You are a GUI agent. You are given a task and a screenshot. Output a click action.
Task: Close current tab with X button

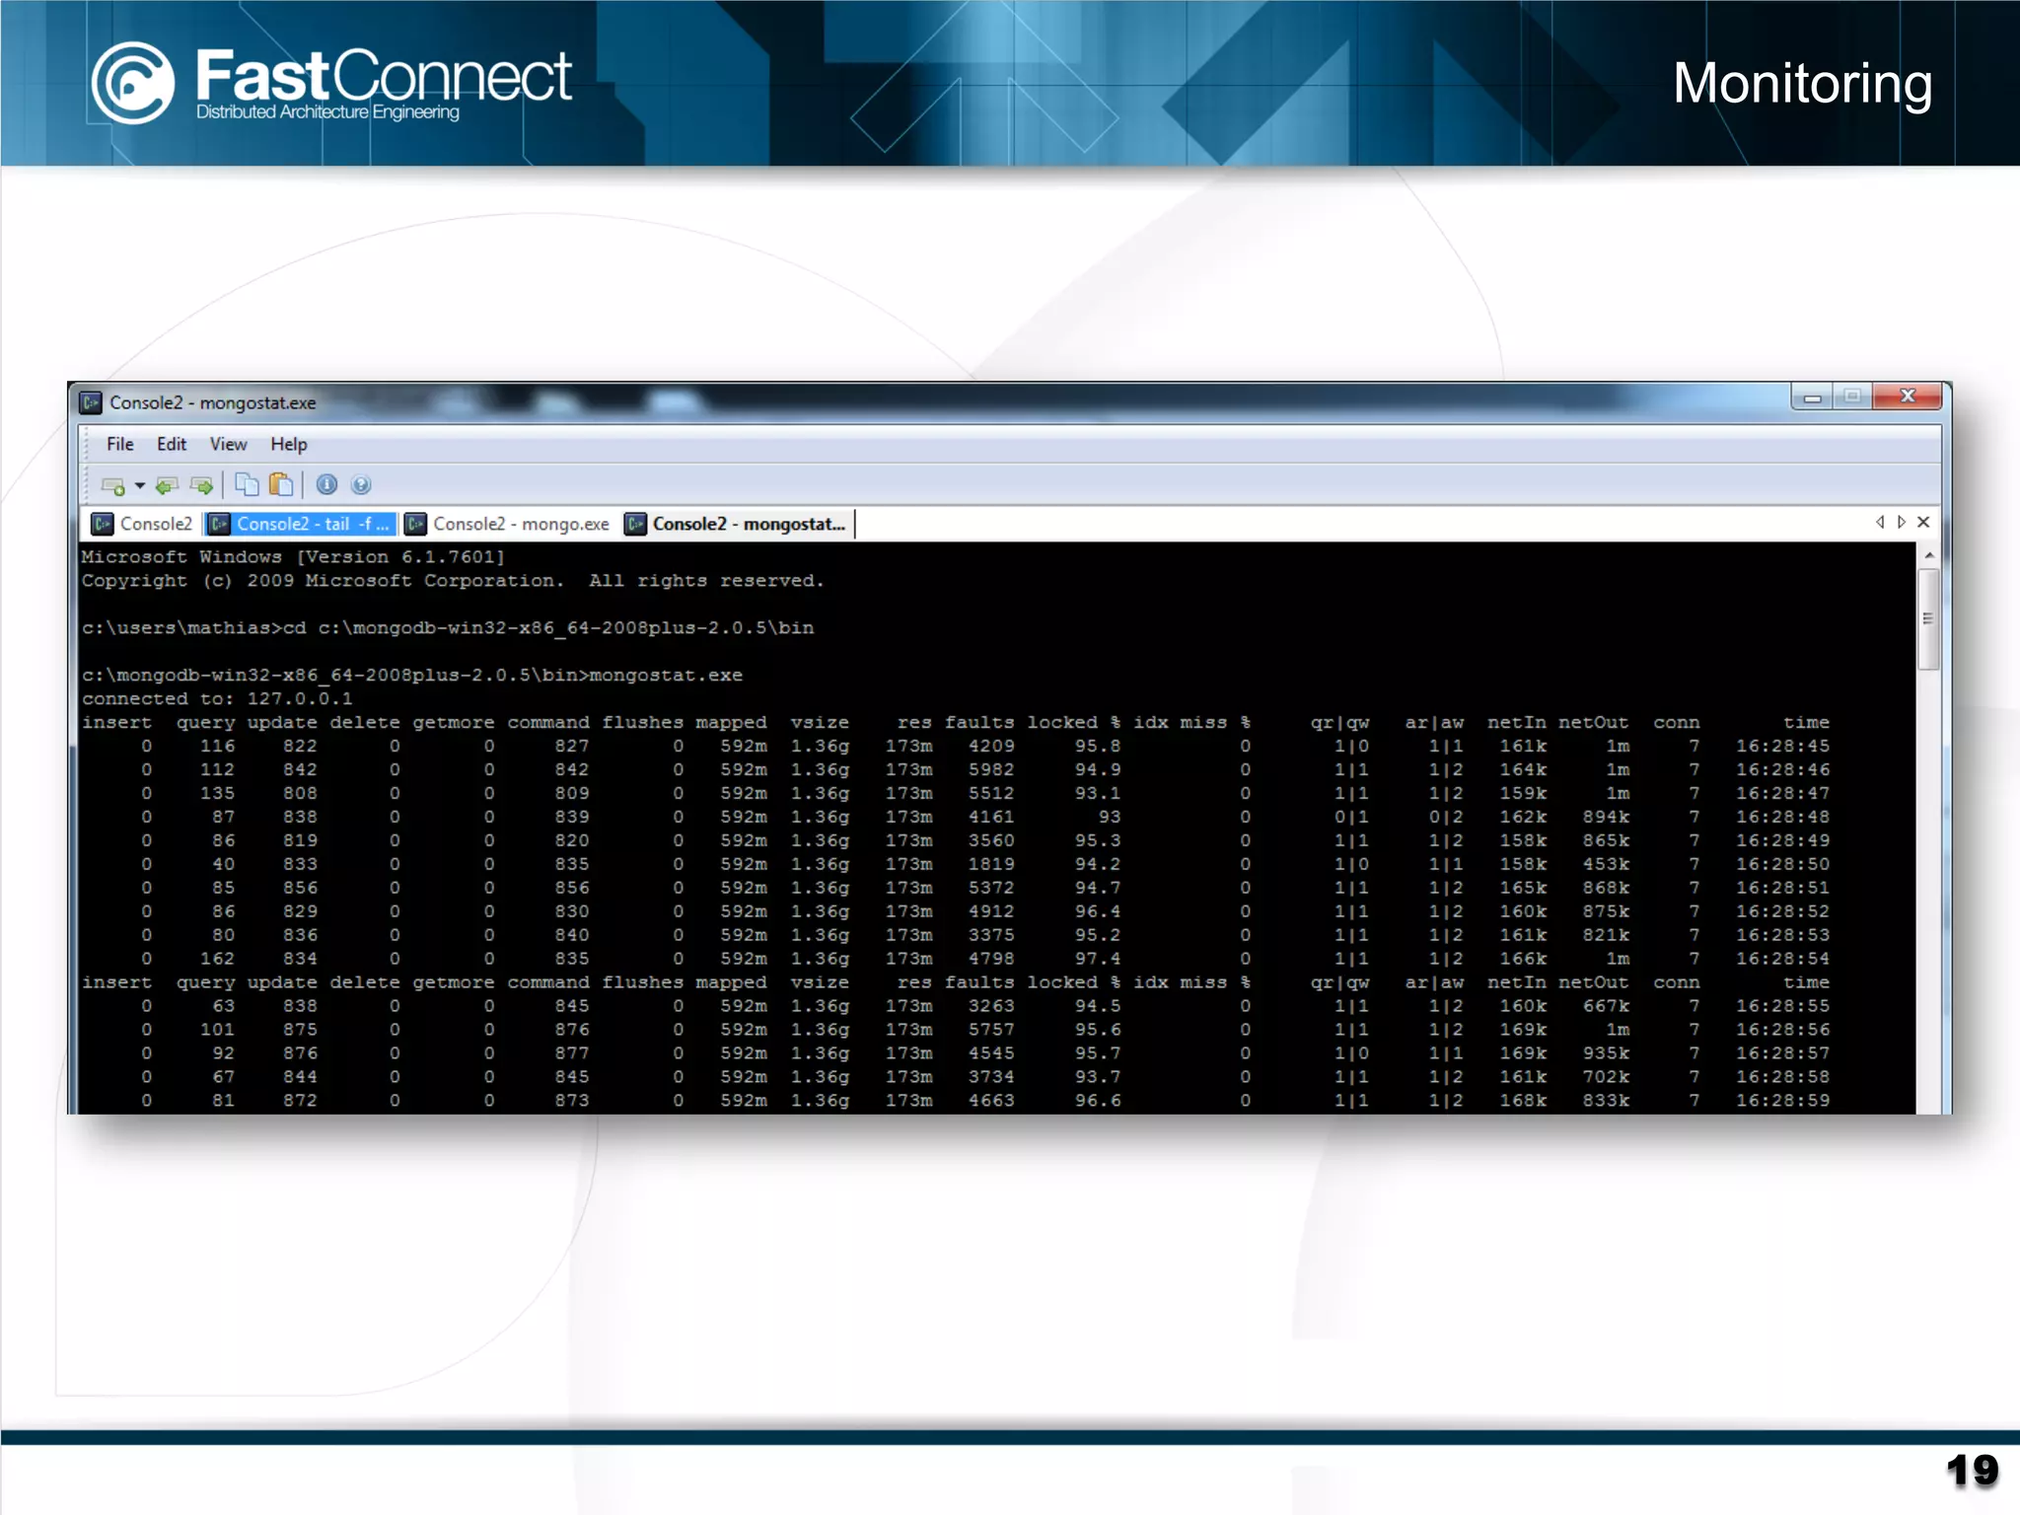(x=1923, y=522)
